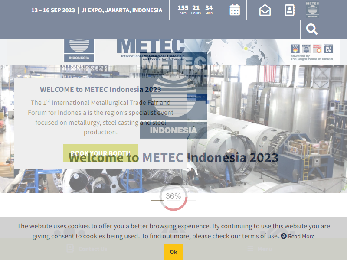This screenshot has height=260, width=347.
Task: Click the powered by The Bright World of Metals text
Action: [311, 58]
